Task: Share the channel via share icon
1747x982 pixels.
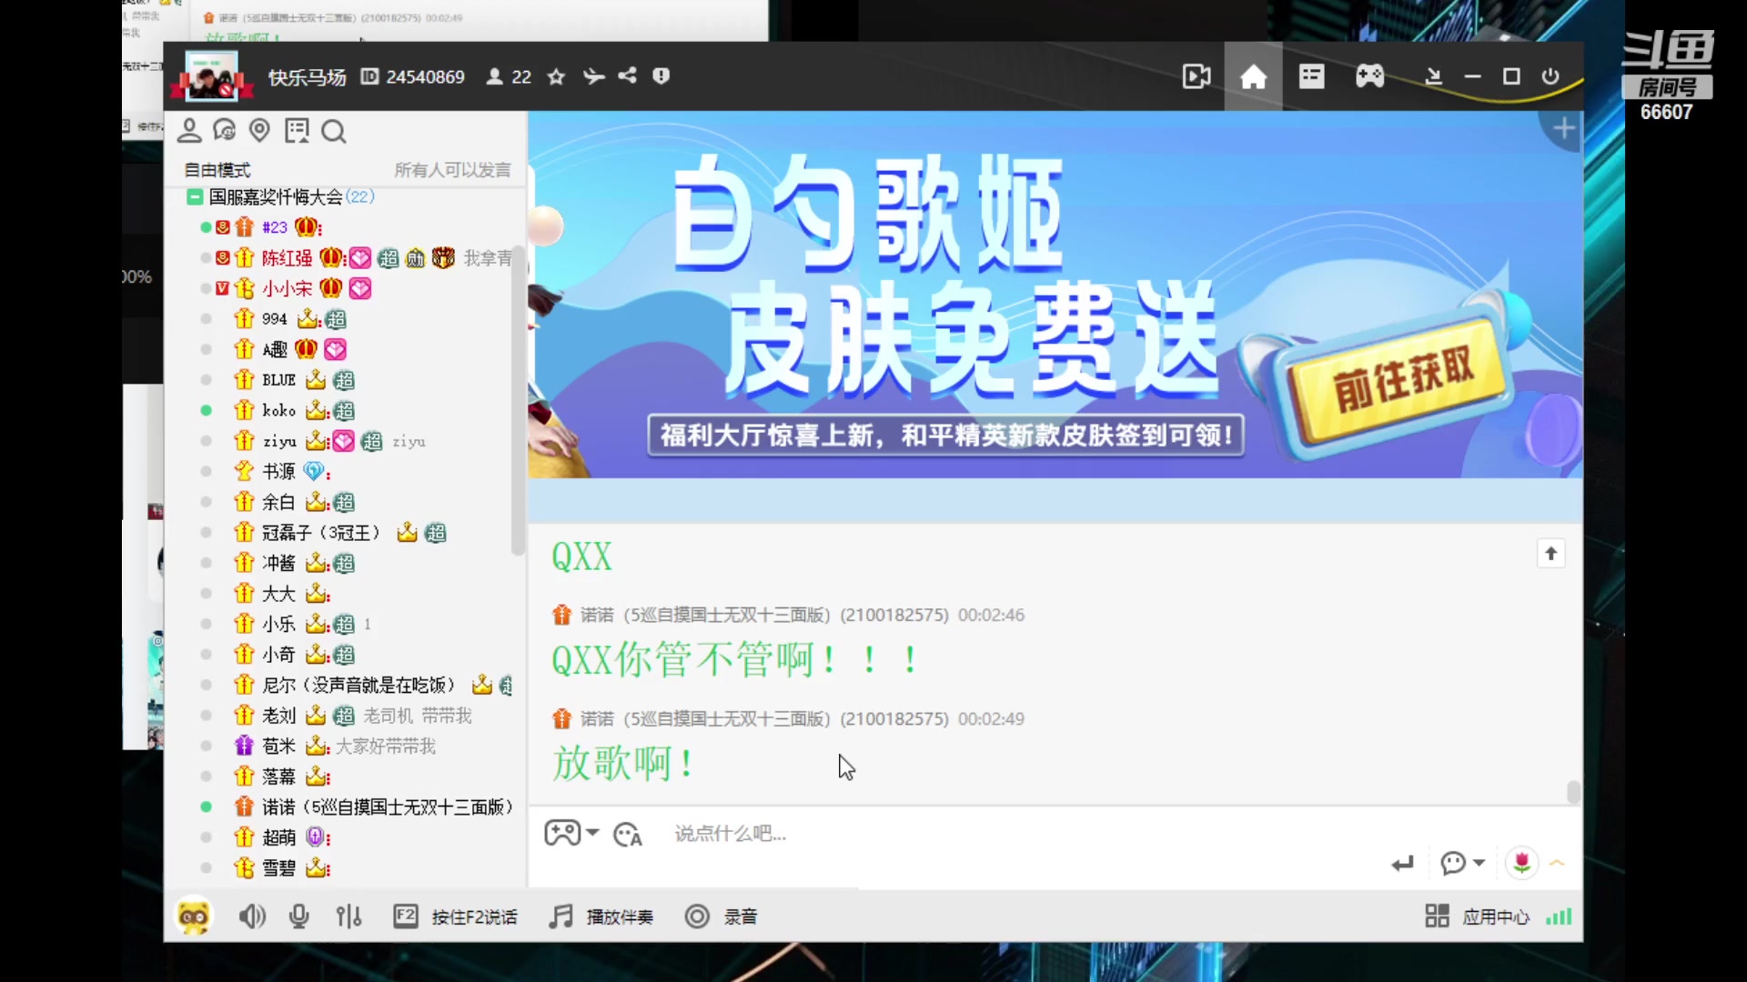Action: pyautogui.click(x=628, y=75)
